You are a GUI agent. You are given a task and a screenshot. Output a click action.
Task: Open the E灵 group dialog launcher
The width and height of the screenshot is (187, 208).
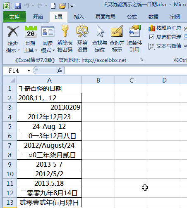(141, 60)
